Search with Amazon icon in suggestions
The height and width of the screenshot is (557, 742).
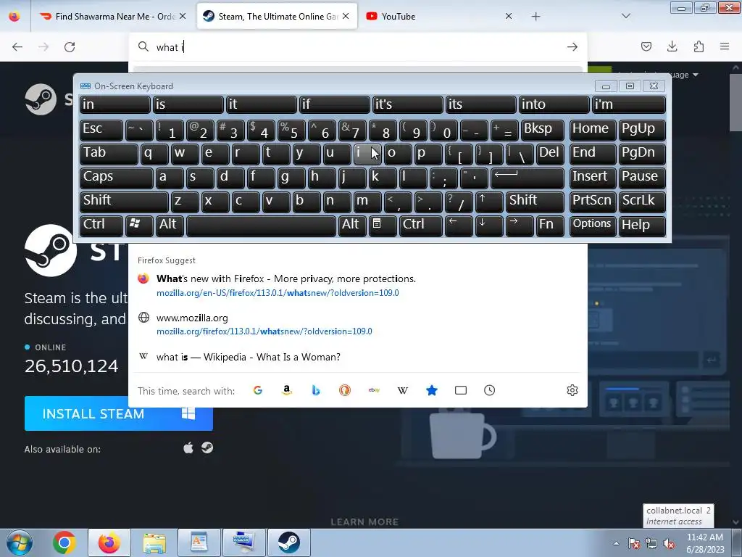point(287,390)
